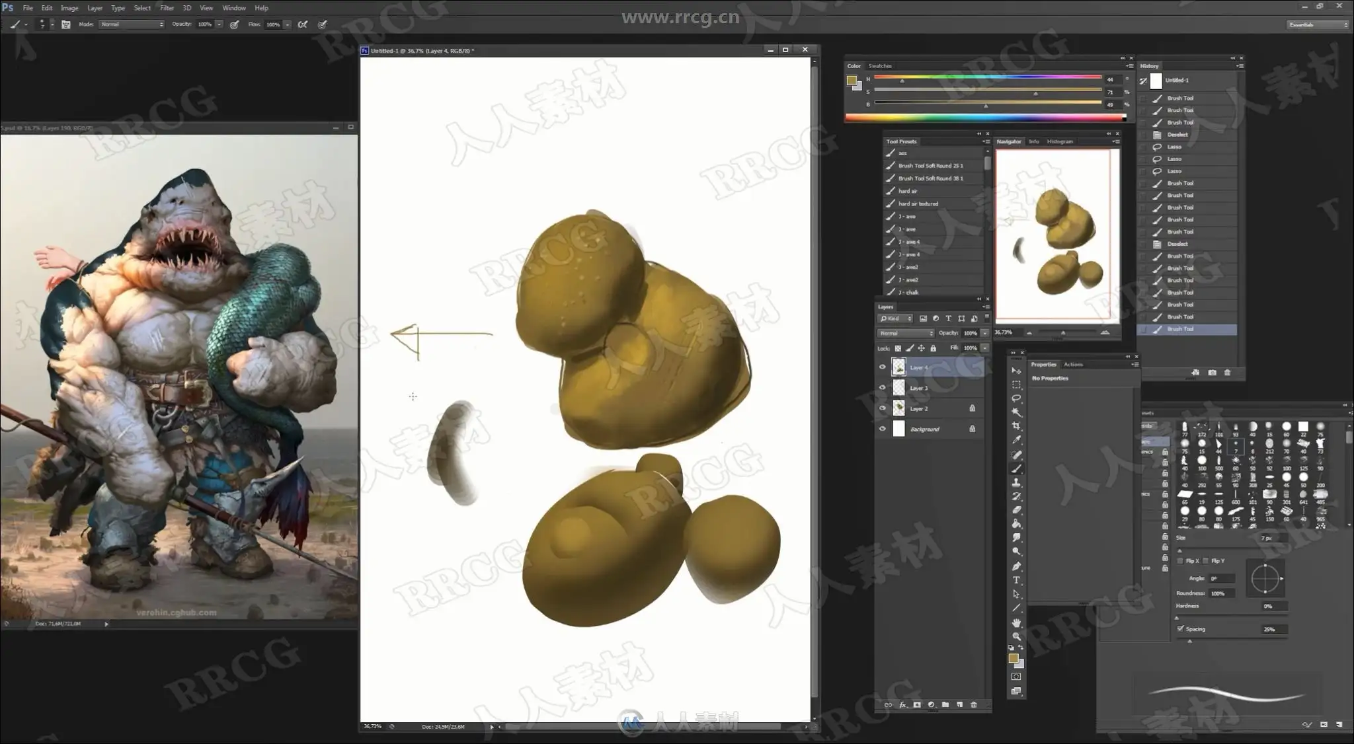Select the Deselect step in History

pos(1177,135)
